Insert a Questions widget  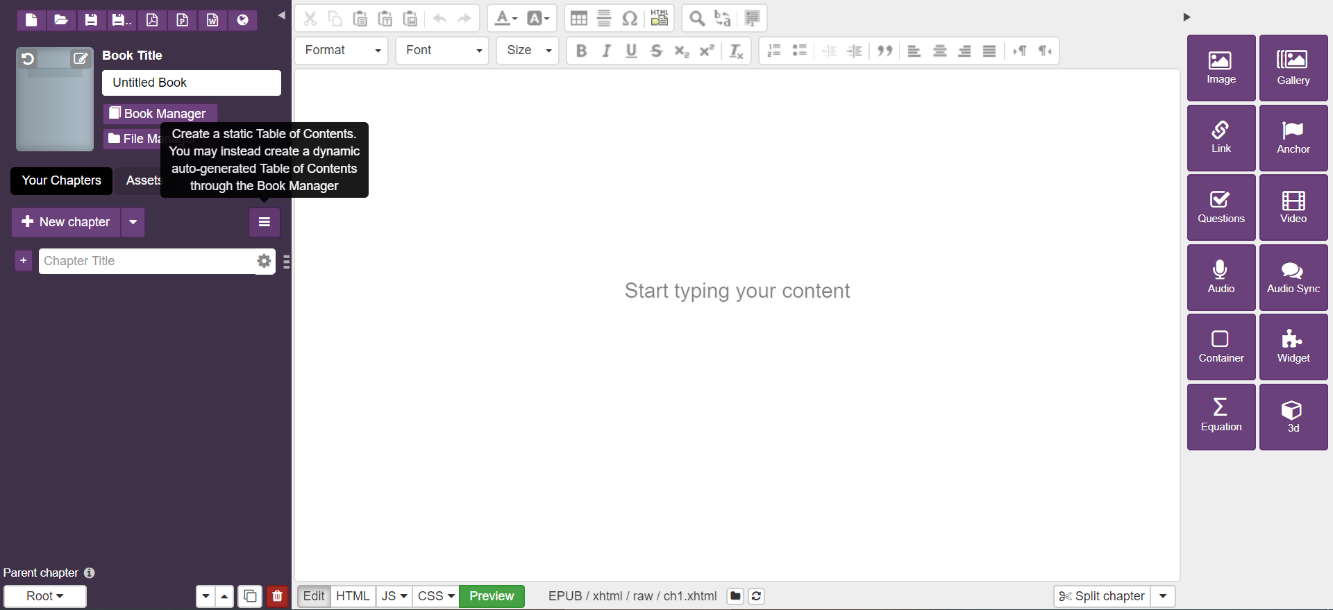[x=1221, y=207]
